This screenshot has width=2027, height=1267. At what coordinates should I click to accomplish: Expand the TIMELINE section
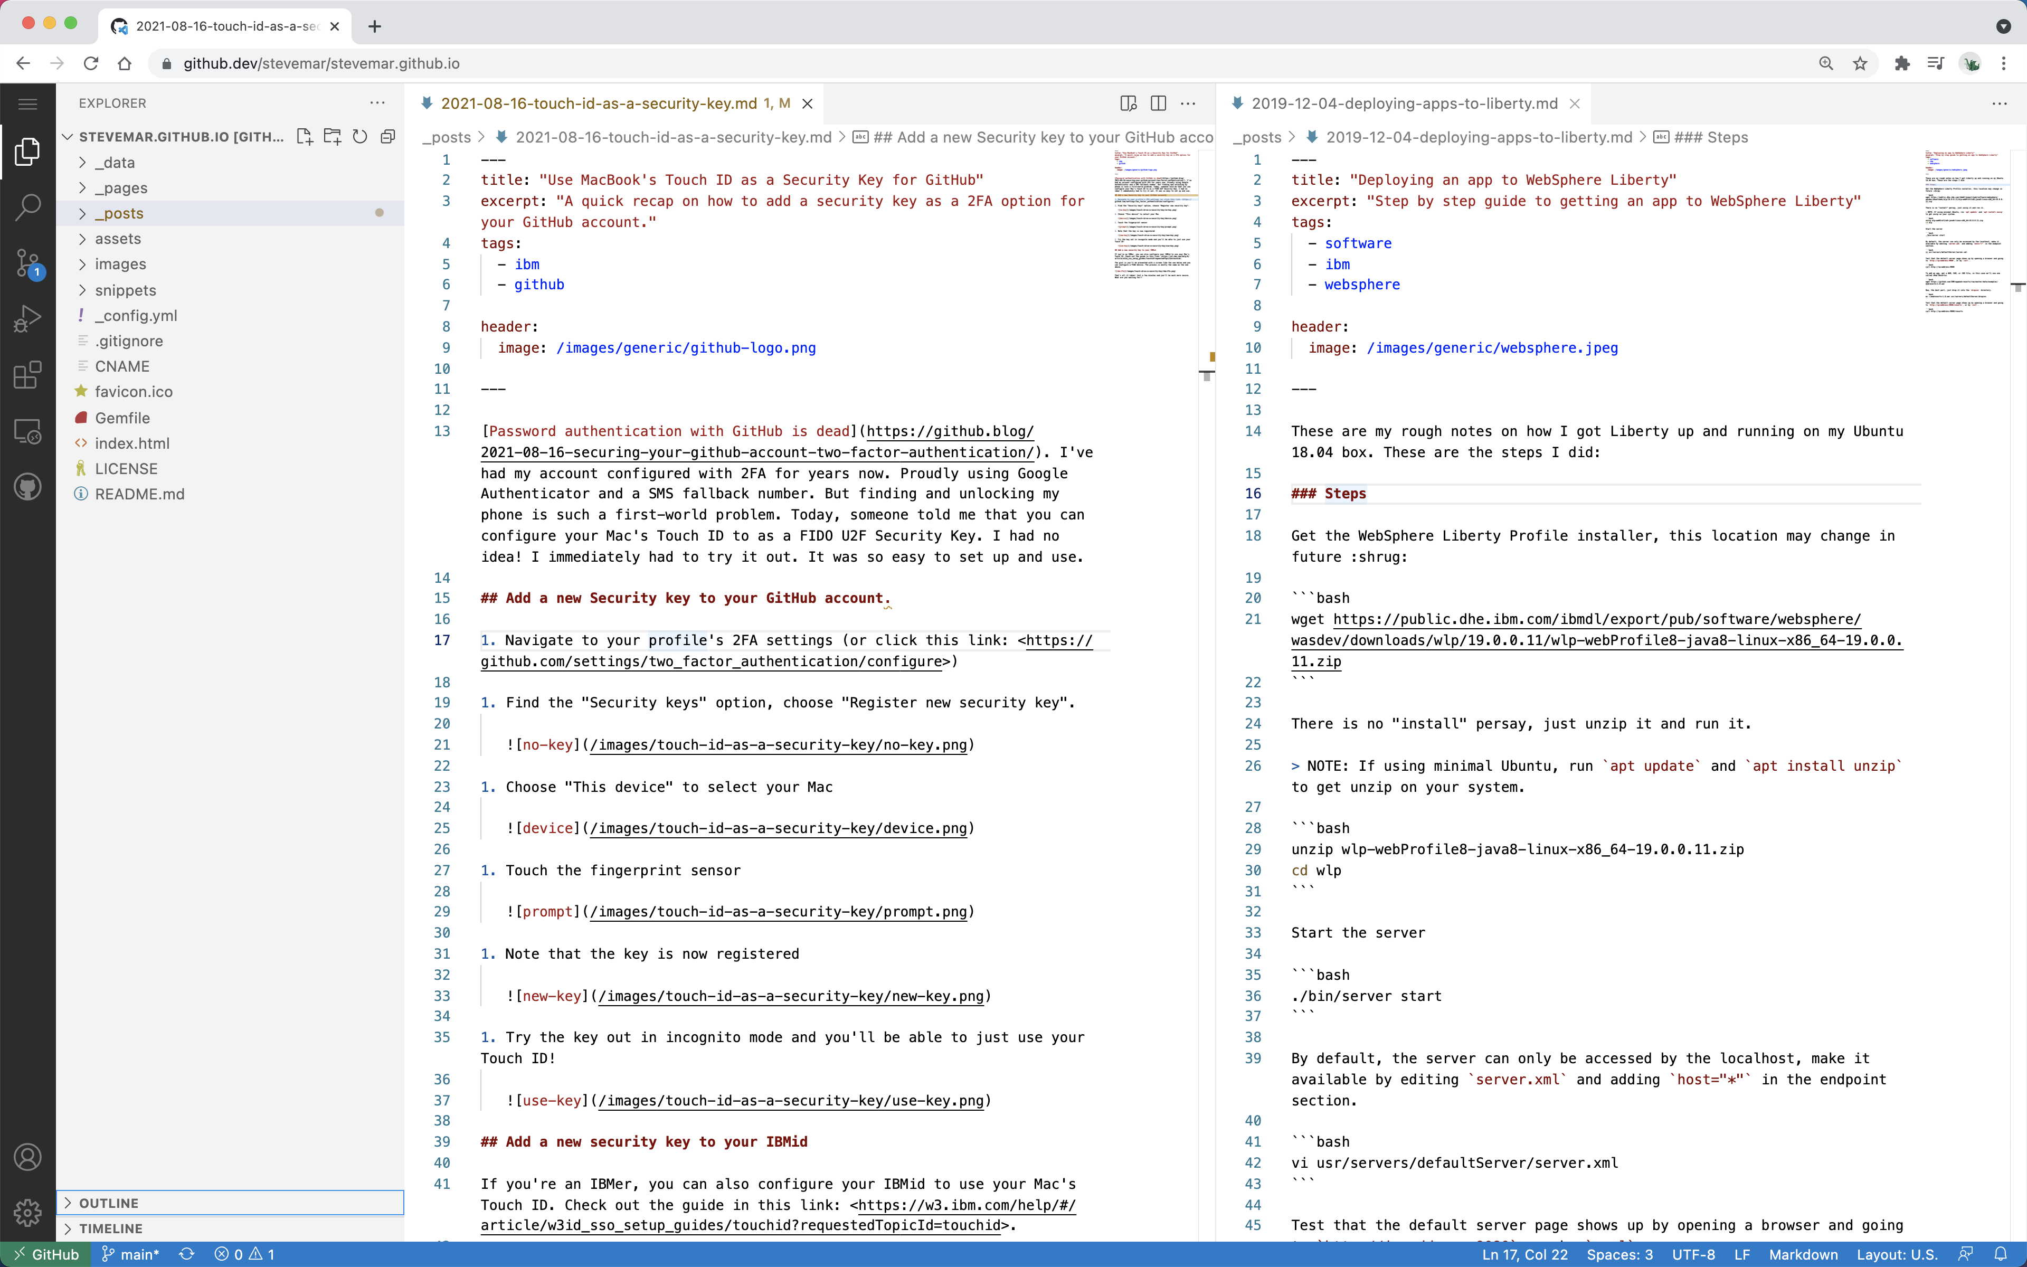pyautogui.click(x=230, y=1228)
